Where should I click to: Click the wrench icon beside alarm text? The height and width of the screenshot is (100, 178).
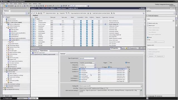tap(141, 90)
